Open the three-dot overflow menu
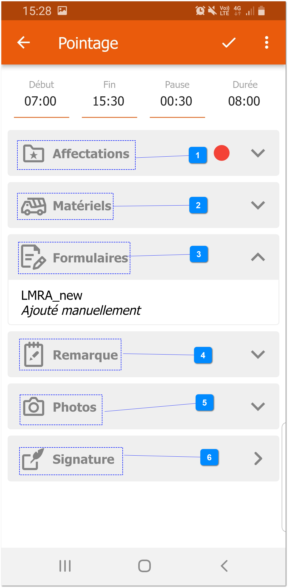Viewport: 288px width, 588px height. coord(266,43)
